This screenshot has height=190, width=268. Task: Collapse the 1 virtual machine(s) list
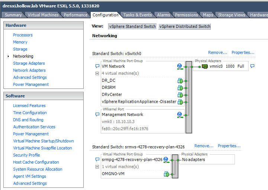click(x=97, y=167)
